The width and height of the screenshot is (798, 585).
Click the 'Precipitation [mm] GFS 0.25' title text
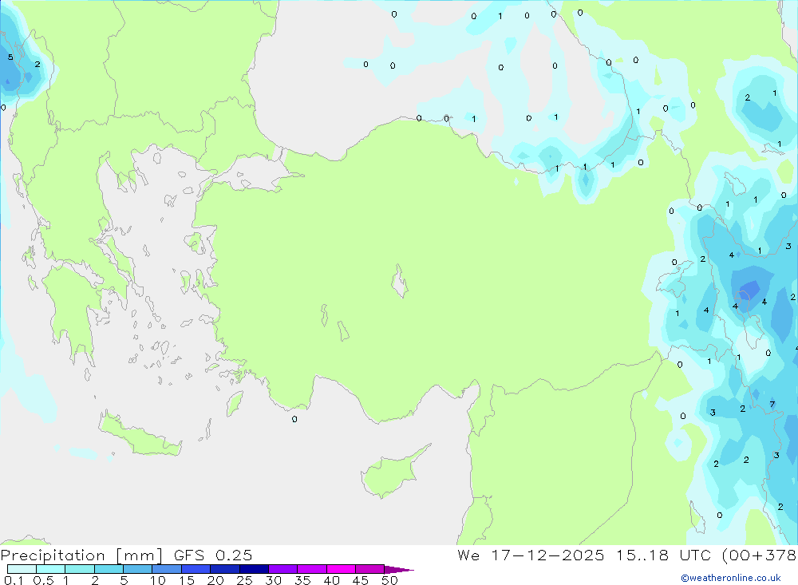tap(126, 555)
